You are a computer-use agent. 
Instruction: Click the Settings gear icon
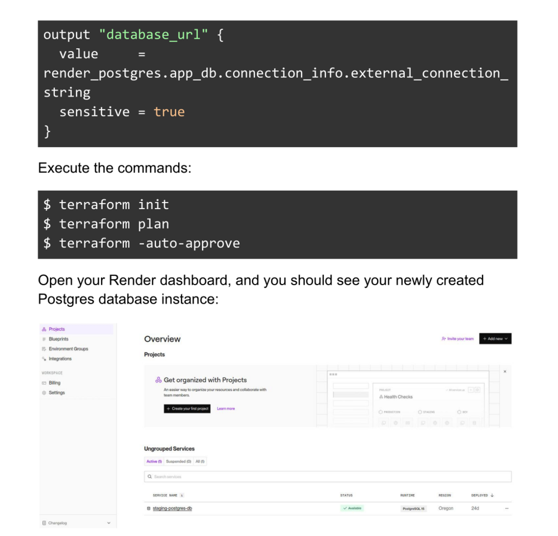(44, 393)
